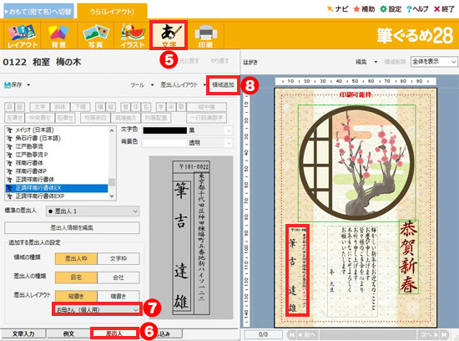Screen dimensions: 459x341
Task: Go to next page 次へ
Action: [x=429, y=334]
